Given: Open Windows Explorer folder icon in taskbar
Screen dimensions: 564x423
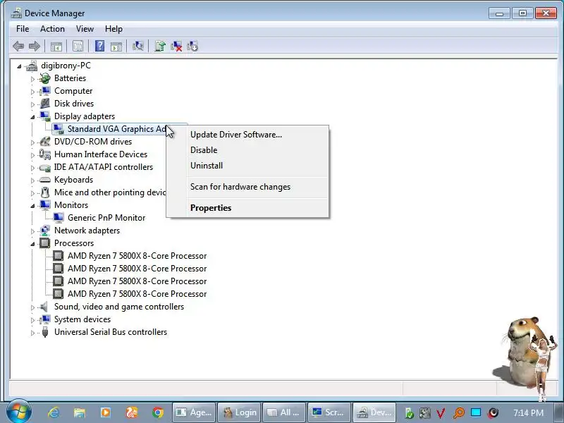Looking at the screenshot, I should (80, 412).
